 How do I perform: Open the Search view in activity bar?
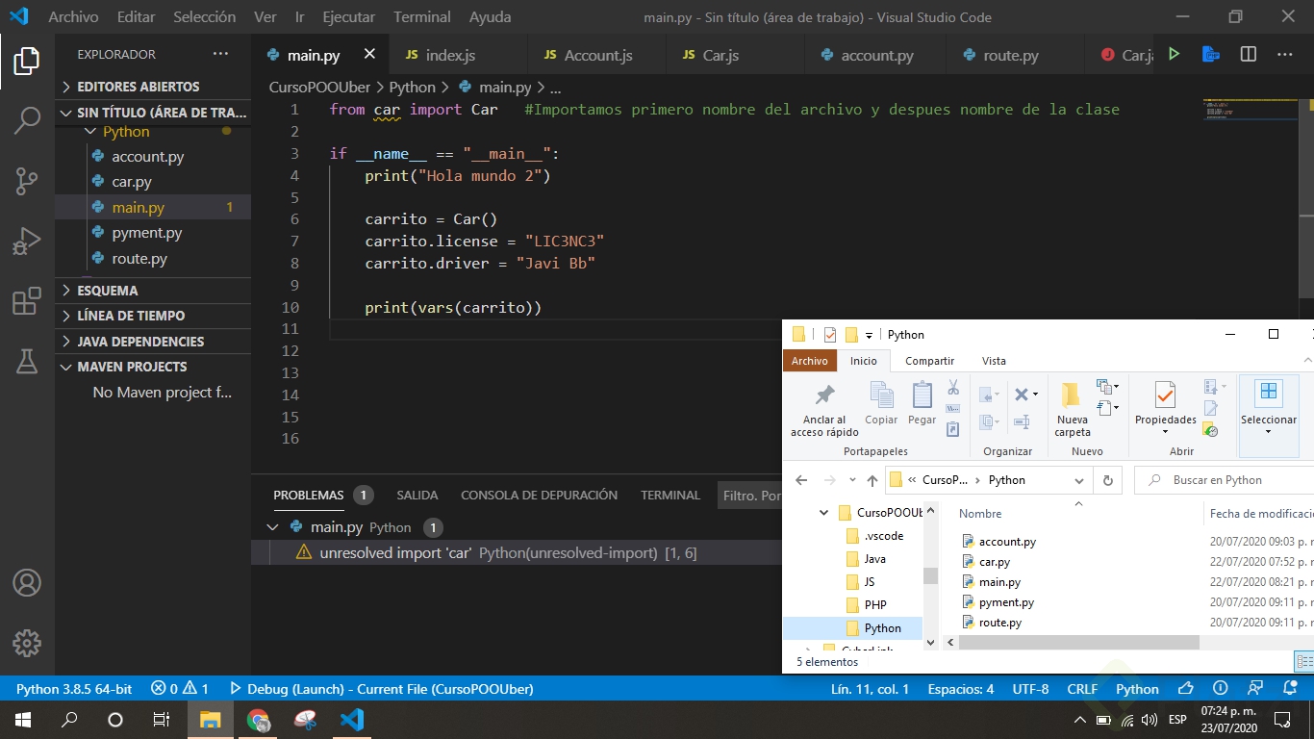27,120
